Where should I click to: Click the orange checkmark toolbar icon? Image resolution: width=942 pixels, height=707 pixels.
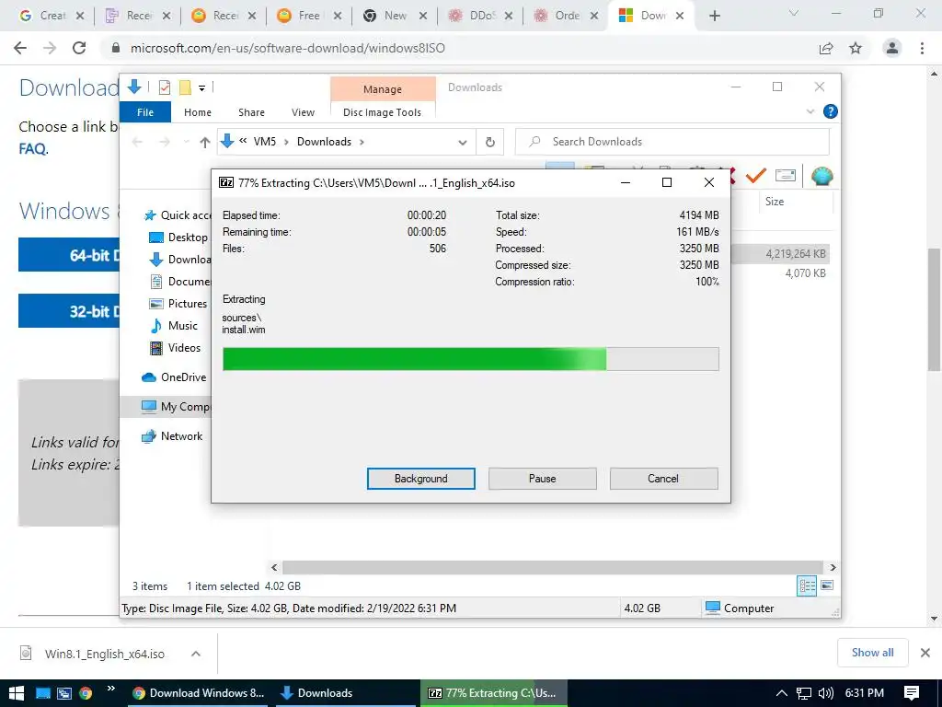tap(756, 176)
